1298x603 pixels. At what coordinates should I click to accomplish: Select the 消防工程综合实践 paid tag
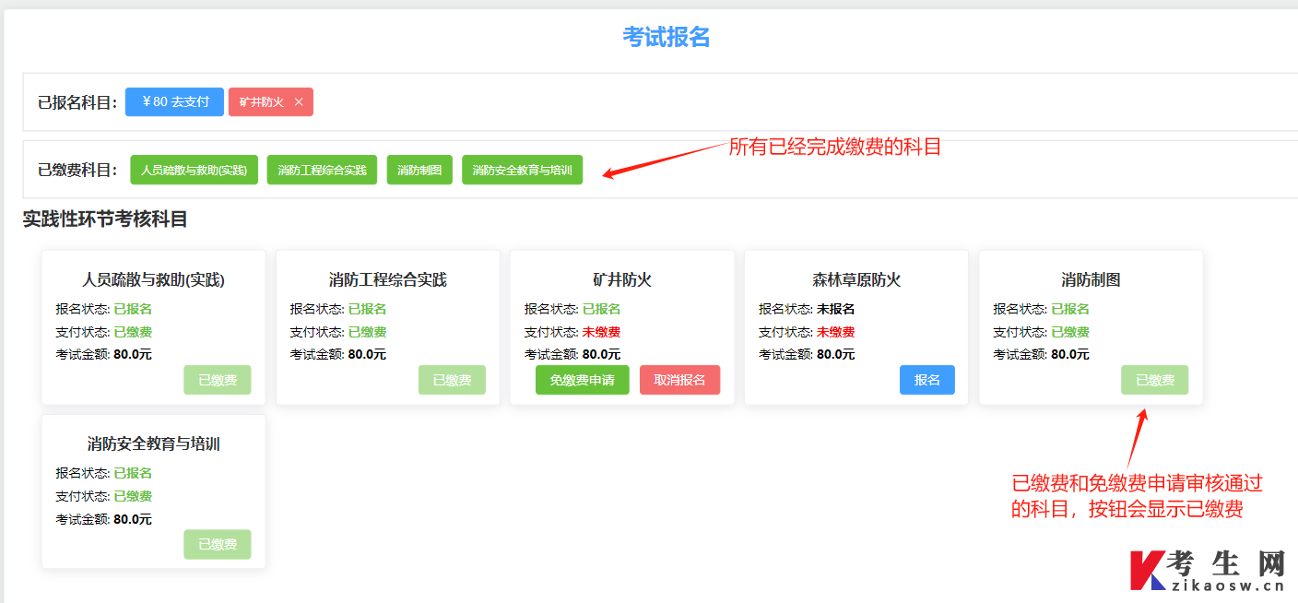322,170
